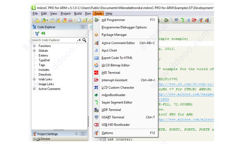Toggle the regex .* option in Code Explorer search
This screenshot has width=235, height=144.
coord(79,40)
